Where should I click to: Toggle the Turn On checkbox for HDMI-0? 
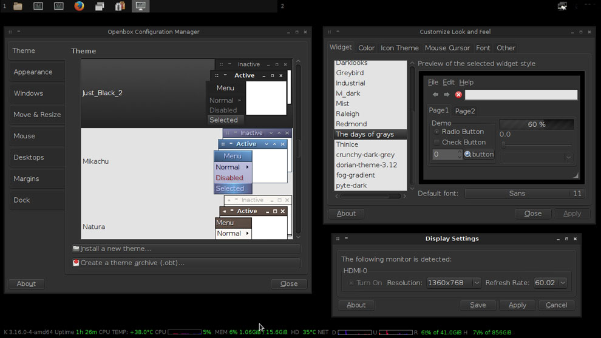pyautogui.click(x=351, y=283)
